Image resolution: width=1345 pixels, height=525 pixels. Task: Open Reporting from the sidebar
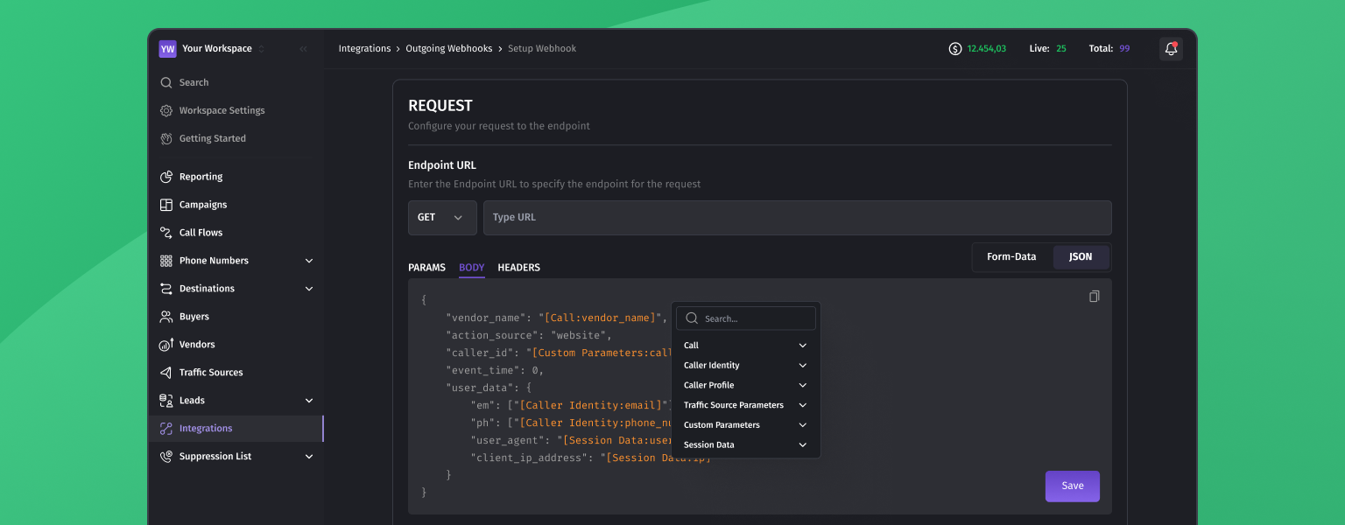click(201, 177)
